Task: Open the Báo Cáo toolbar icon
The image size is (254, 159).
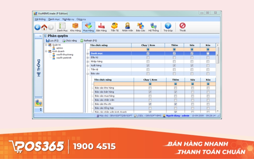Action: pos(140,27)
